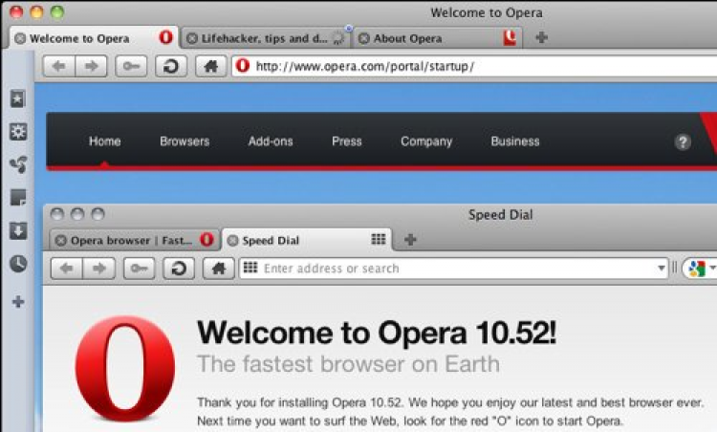Go Home in Welcome to Opera window

211,66
